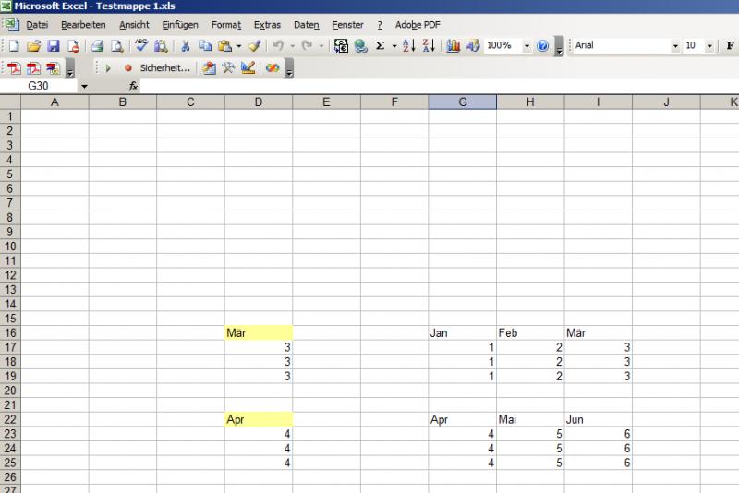The height and width of the screenshot is (493, 739).
Task: Open the Einfügen menu
Action: click(x=180, y=25)
